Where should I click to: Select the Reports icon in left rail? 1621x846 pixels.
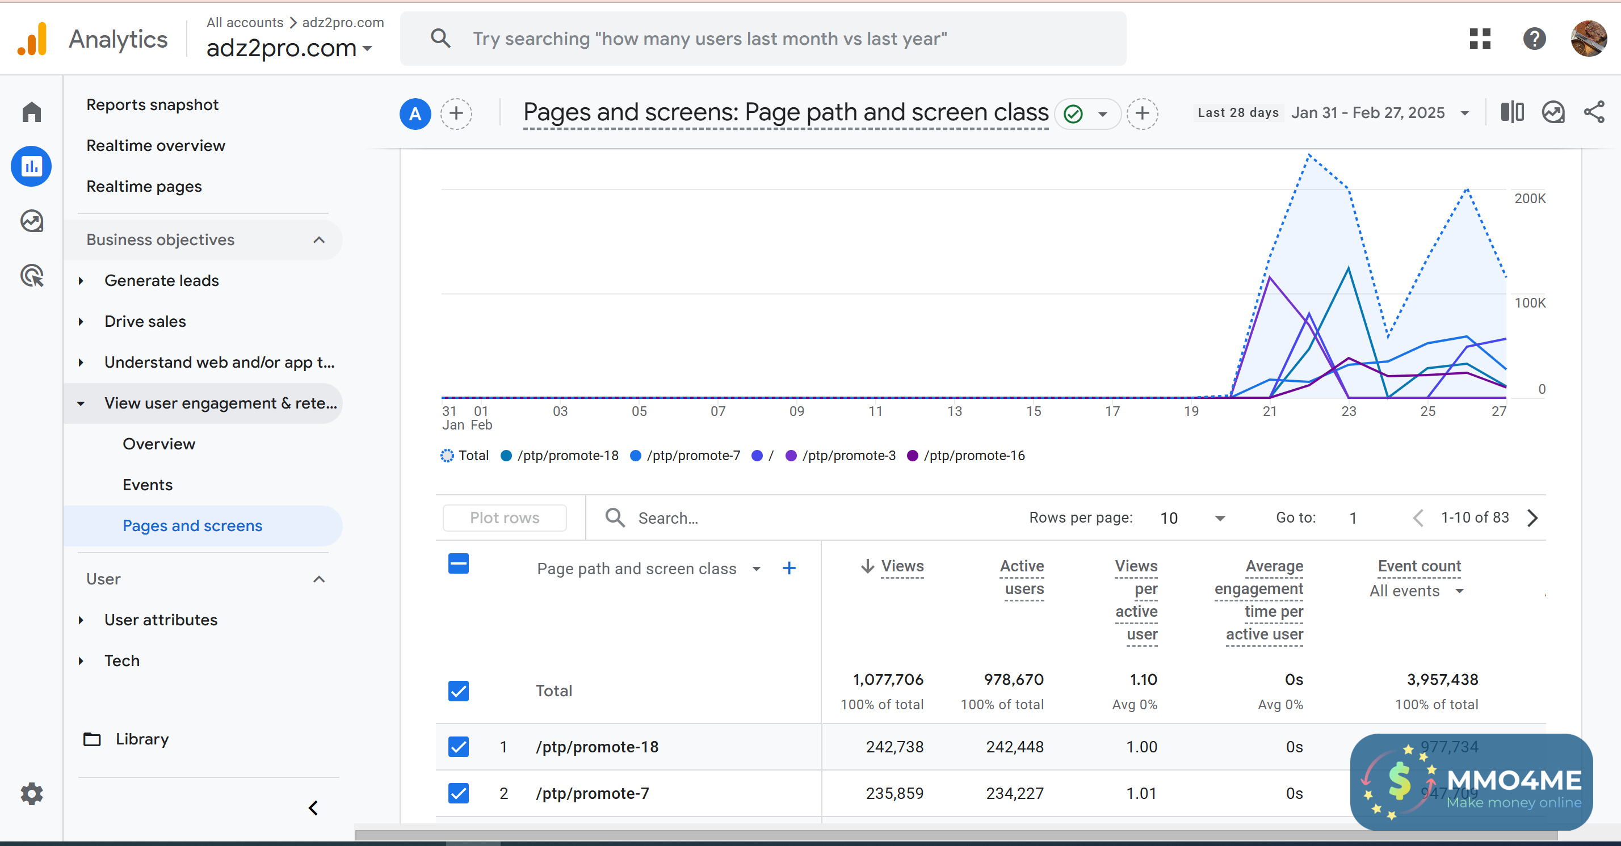(31, 167)
